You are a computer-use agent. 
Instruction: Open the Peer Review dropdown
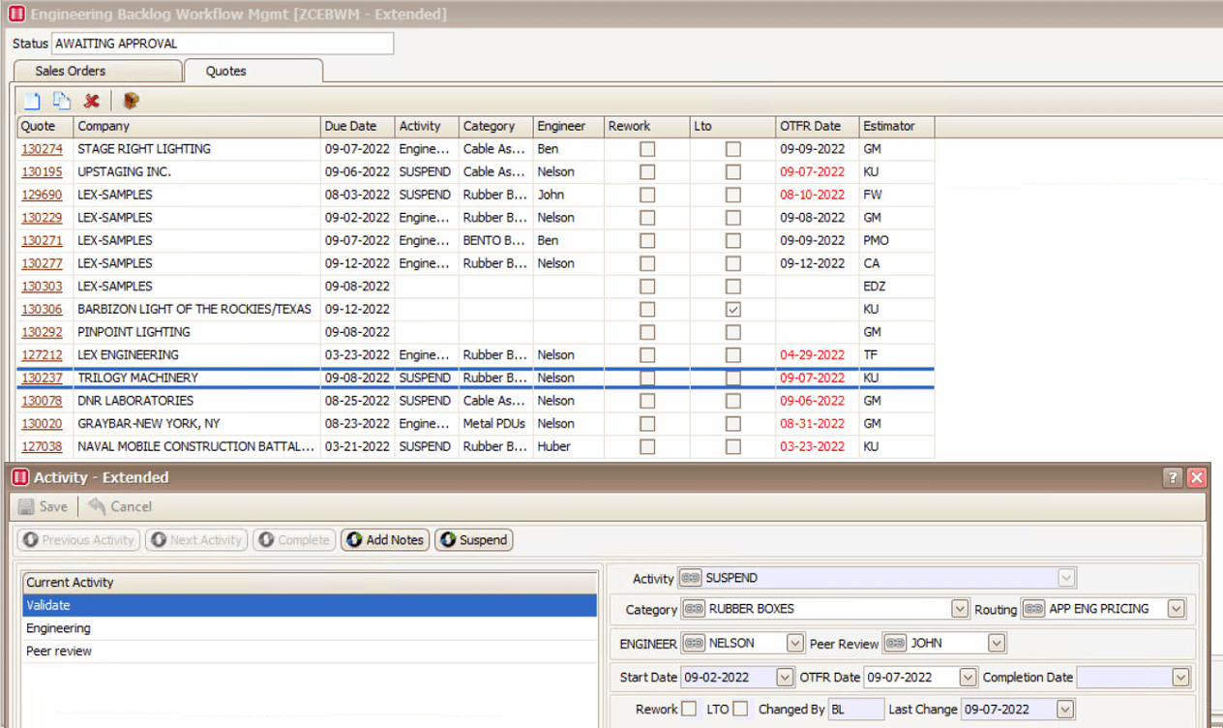click(x=995, y=642)
